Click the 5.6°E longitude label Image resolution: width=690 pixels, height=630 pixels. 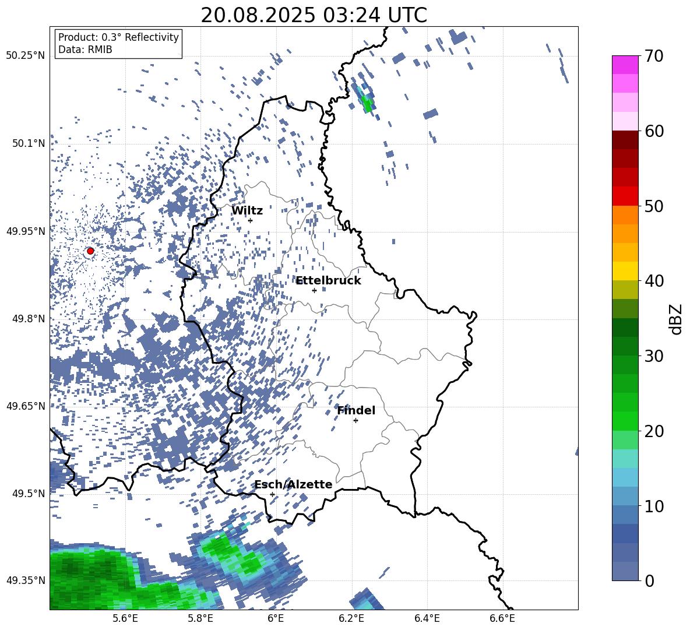tap(125, 618)
